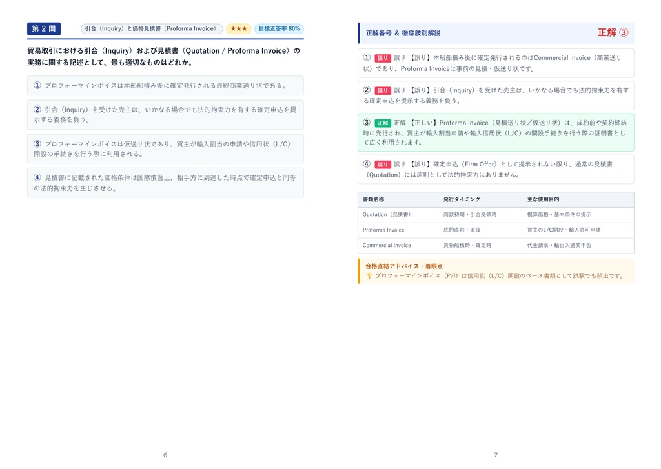Screen dimensions: 661x469
Task: Choose answer option ③ about 仮送り状 and L/C
Action: [165, 149]
